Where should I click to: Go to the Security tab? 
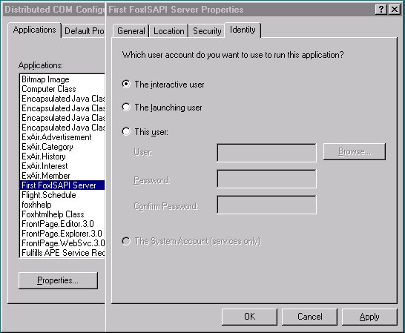pyautogui.click(x=207, y=31)
